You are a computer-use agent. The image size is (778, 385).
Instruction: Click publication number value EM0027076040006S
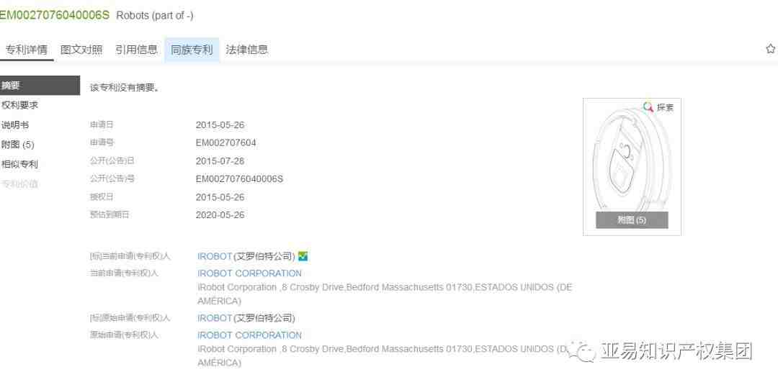[239, 179]
